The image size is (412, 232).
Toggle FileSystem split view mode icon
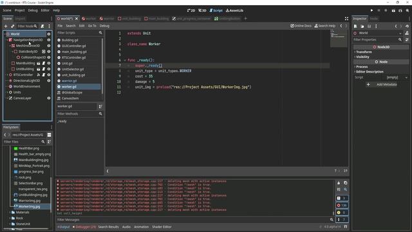[49, 135]
